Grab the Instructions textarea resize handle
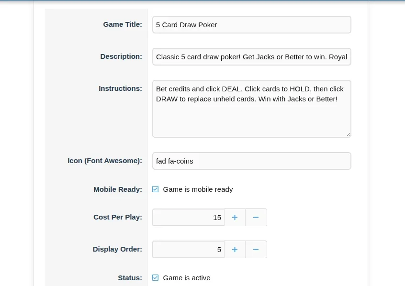This screenshot has width=405, height=286. pyautogui.click(x=348, y=134)
